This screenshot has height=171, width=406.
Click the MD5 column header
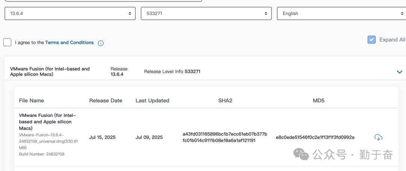[318, 100]
